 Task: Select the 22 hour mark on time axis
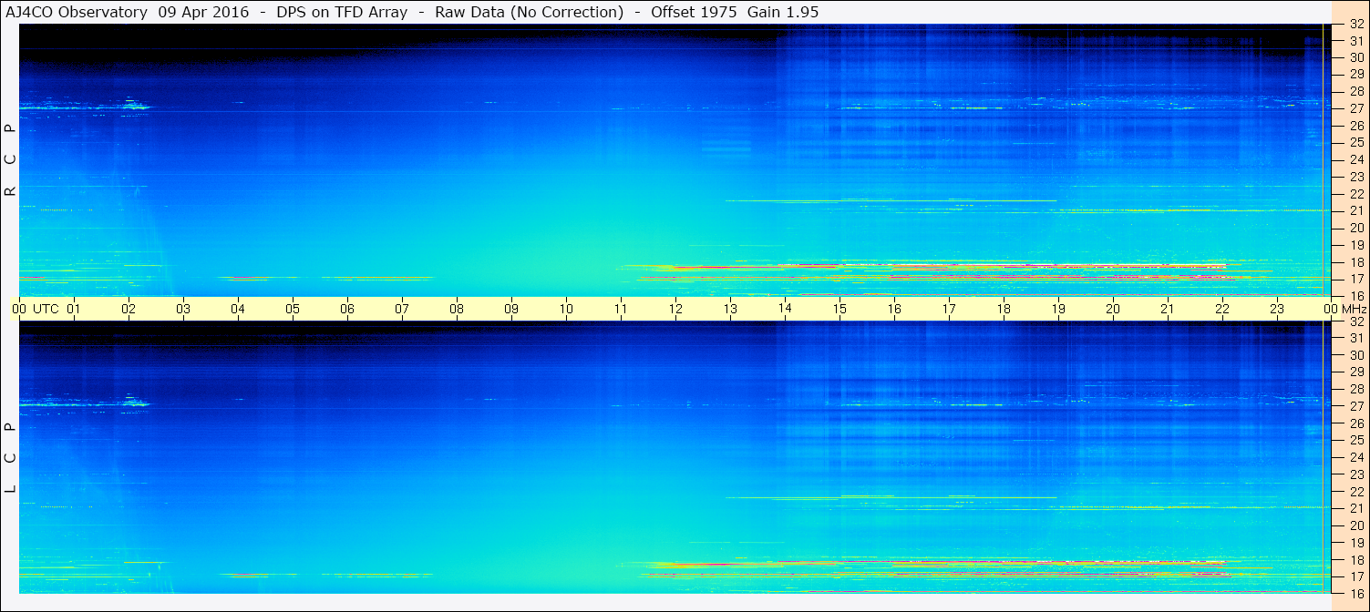tap(1222, 309)
